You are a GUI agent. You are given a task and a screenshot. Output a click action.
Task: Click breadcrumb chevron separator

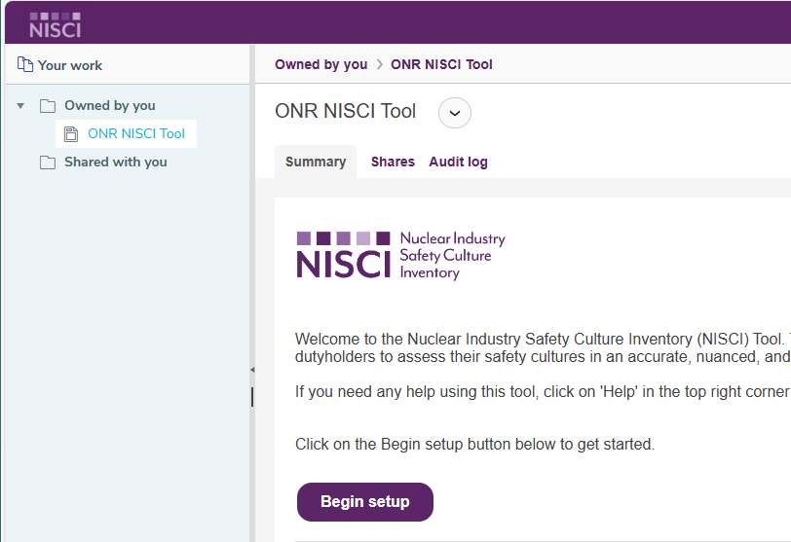point(380,64)
